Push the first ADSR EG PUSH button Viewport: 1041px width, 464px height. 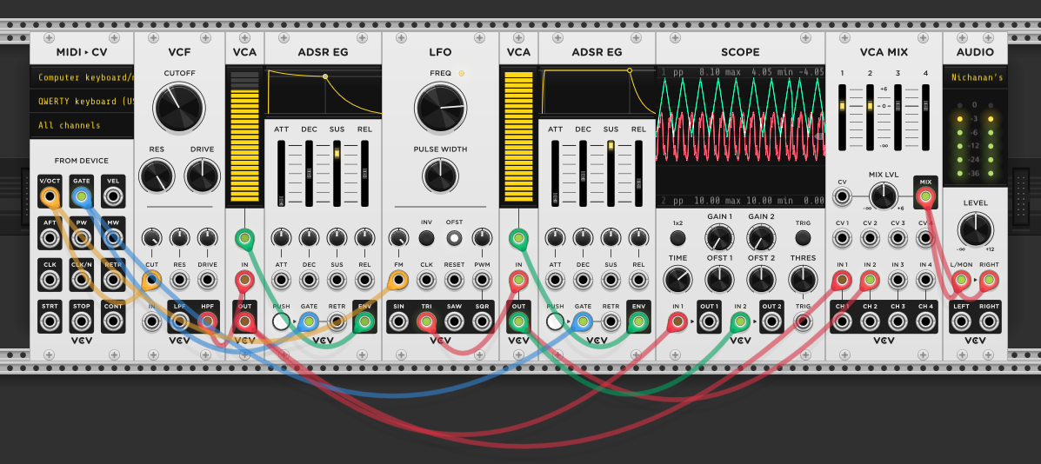click(x=281, y=322)
